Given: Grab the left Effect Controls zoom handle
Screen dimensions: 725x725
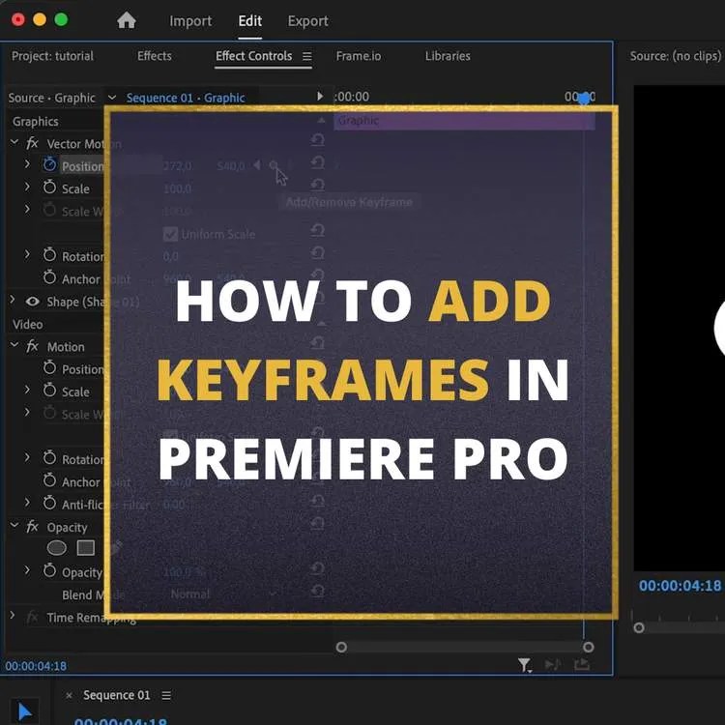Looking at the screenshot, I should coord(341,647).
